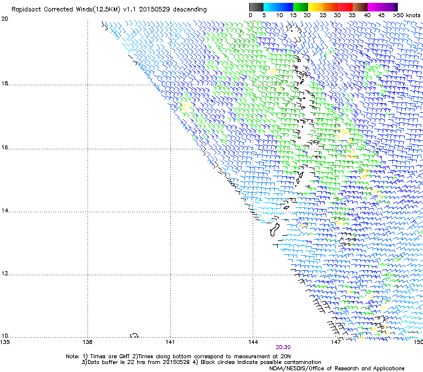Click the longitude 141 axis label
Image resolution: width=423 pixels, height=372 pixels.
click(x=170, y=342)
